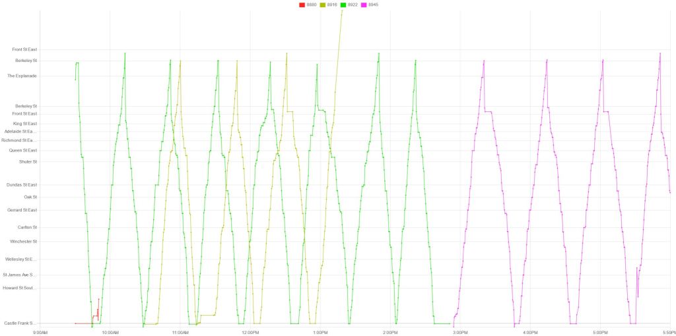
Task: Click the Carlton St axis label
Action: 27,227
